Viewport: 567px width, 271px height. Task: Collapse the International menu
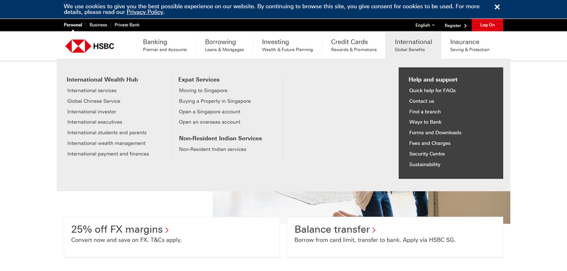(x=413, y=45)
